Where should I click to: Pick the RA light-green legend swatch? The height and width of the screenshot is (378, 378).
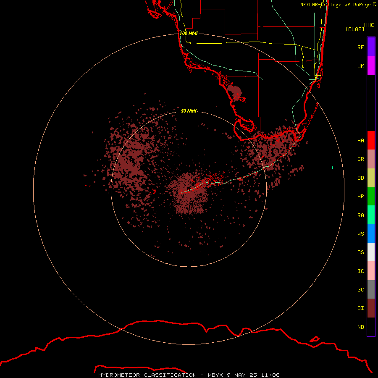click(371, 215)
